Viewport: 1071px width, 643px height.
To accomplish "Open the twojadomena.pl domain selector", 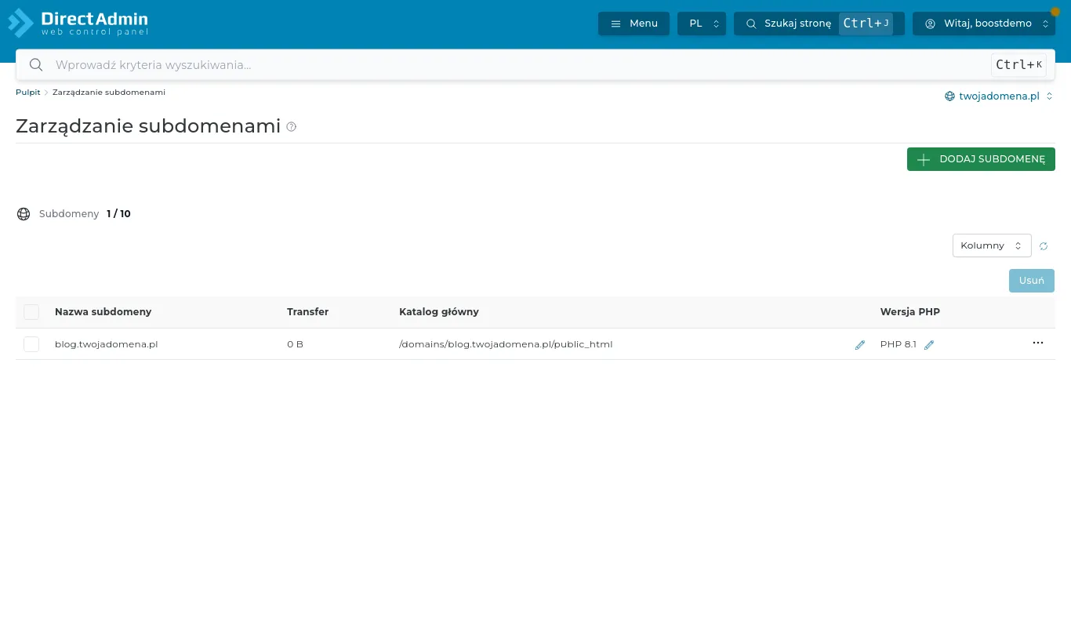I will [999, 96].
